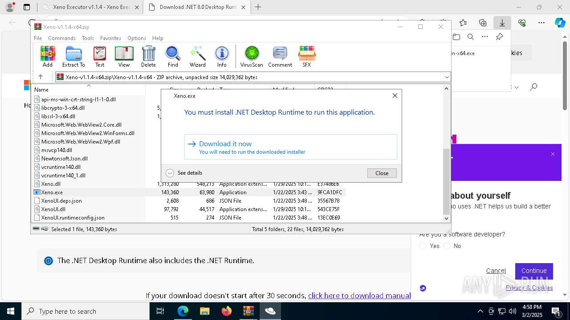Show hidden system tray icons
This screenshot has height=320, width=570.
tap(480, 311)
